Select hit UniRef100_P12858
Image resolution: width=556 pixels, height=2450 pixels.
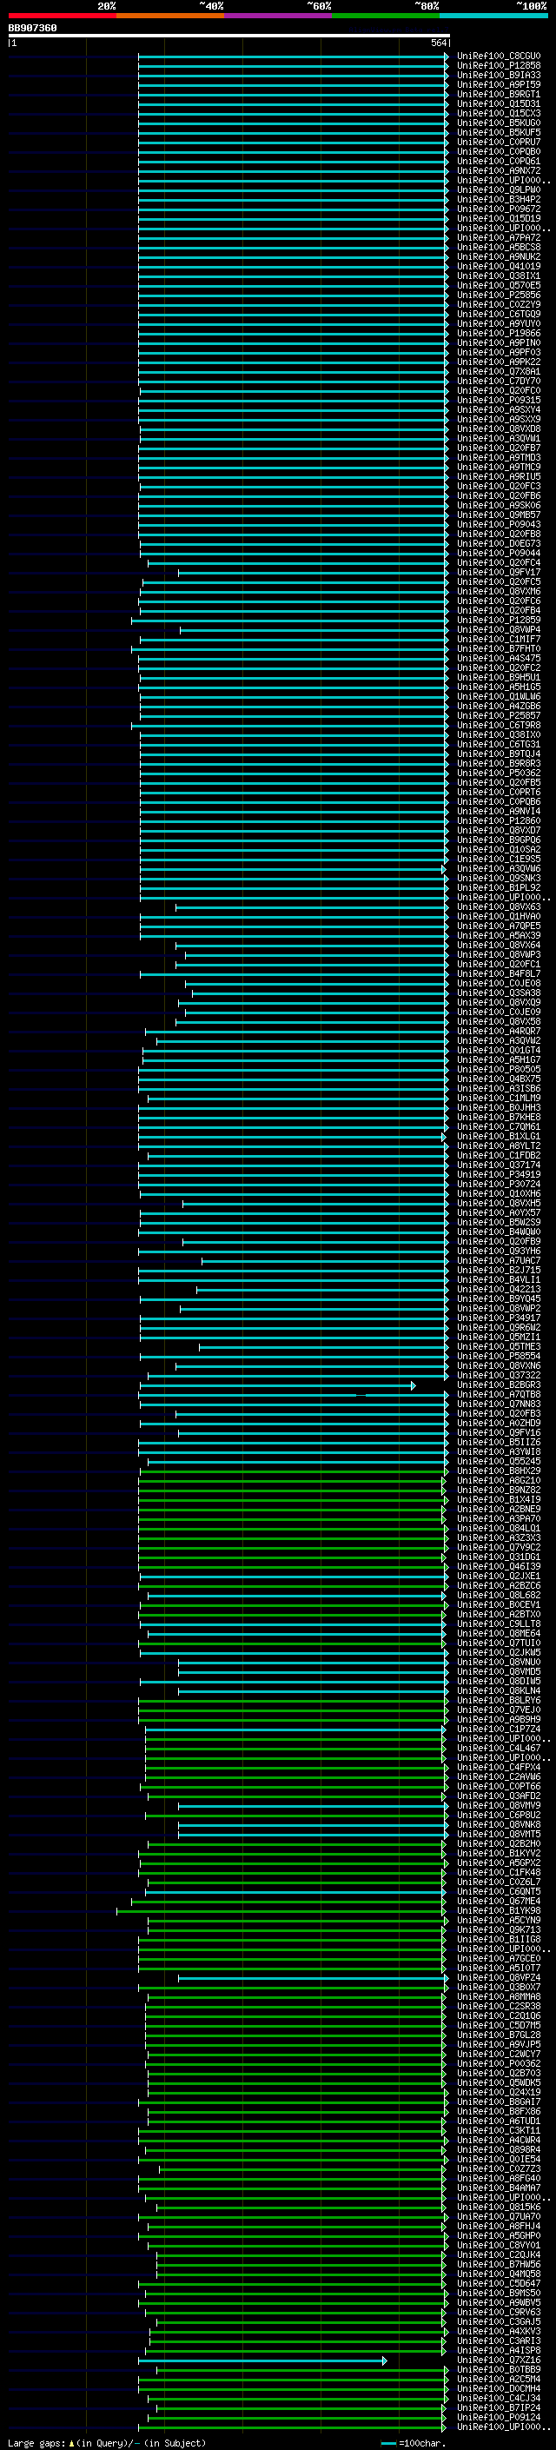(498, 66)
